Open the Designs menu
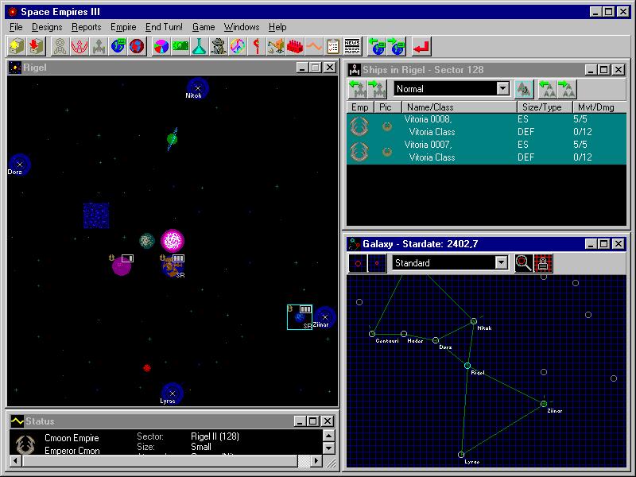636x477 pixels. pyautogui.click(x=47, y=27)
